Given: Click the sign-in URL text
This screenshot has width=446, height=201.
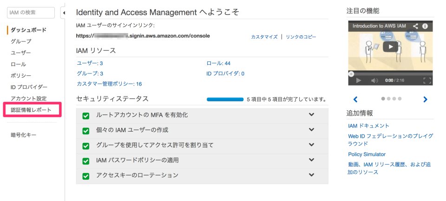Looking at the screenshot, I should [x=143, y=36].
